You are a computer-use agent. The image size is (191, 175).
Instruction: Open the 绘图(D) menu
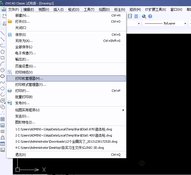coord(104,9)
